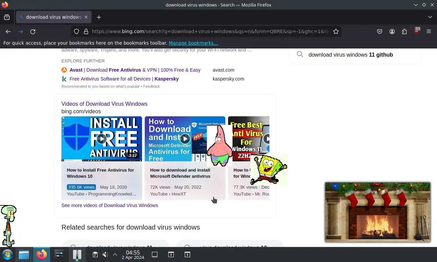Click the show desktop tray icon
The width and height of the screenshot is (437, 262).
[x=155, y=254]
